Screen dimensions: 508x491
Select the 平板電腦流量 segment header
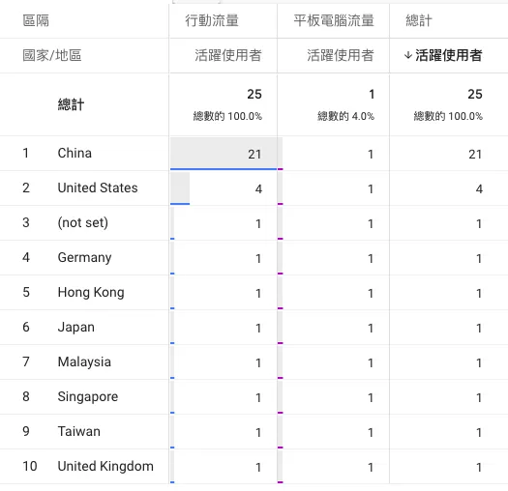pos(334,20)
